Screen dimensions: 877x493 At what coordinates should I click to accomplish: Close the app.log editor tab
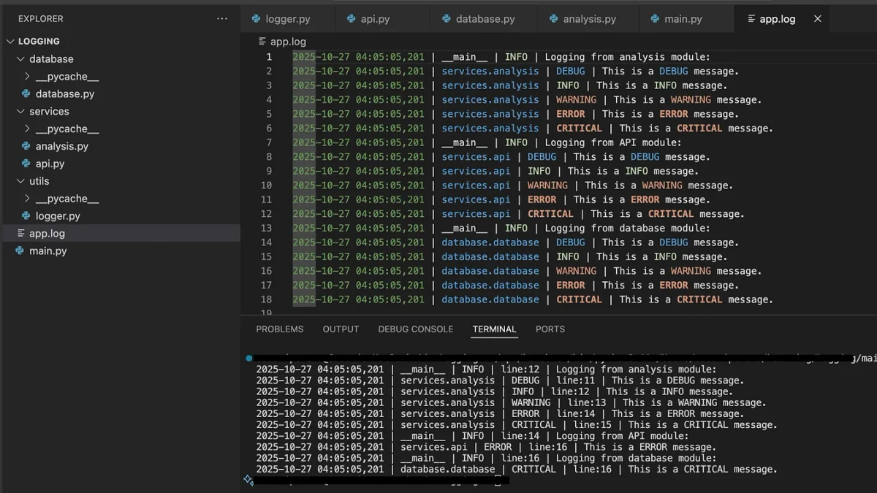click(x=817, y=19)
